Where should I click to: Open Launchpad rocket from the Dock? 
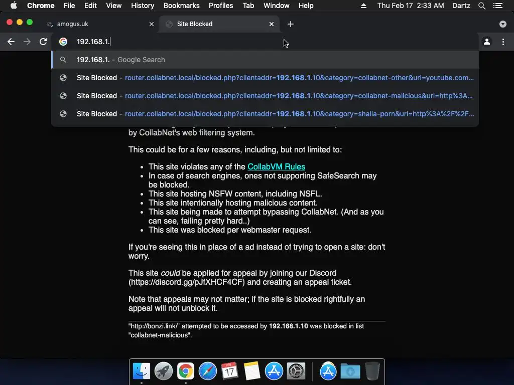[164, 371]
